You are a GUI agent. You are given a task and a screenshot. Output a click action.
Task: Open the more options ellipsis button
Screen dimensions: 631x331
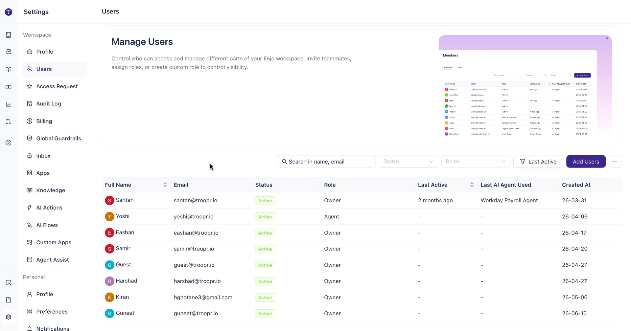pyautogui.click(x=615, y=162)
